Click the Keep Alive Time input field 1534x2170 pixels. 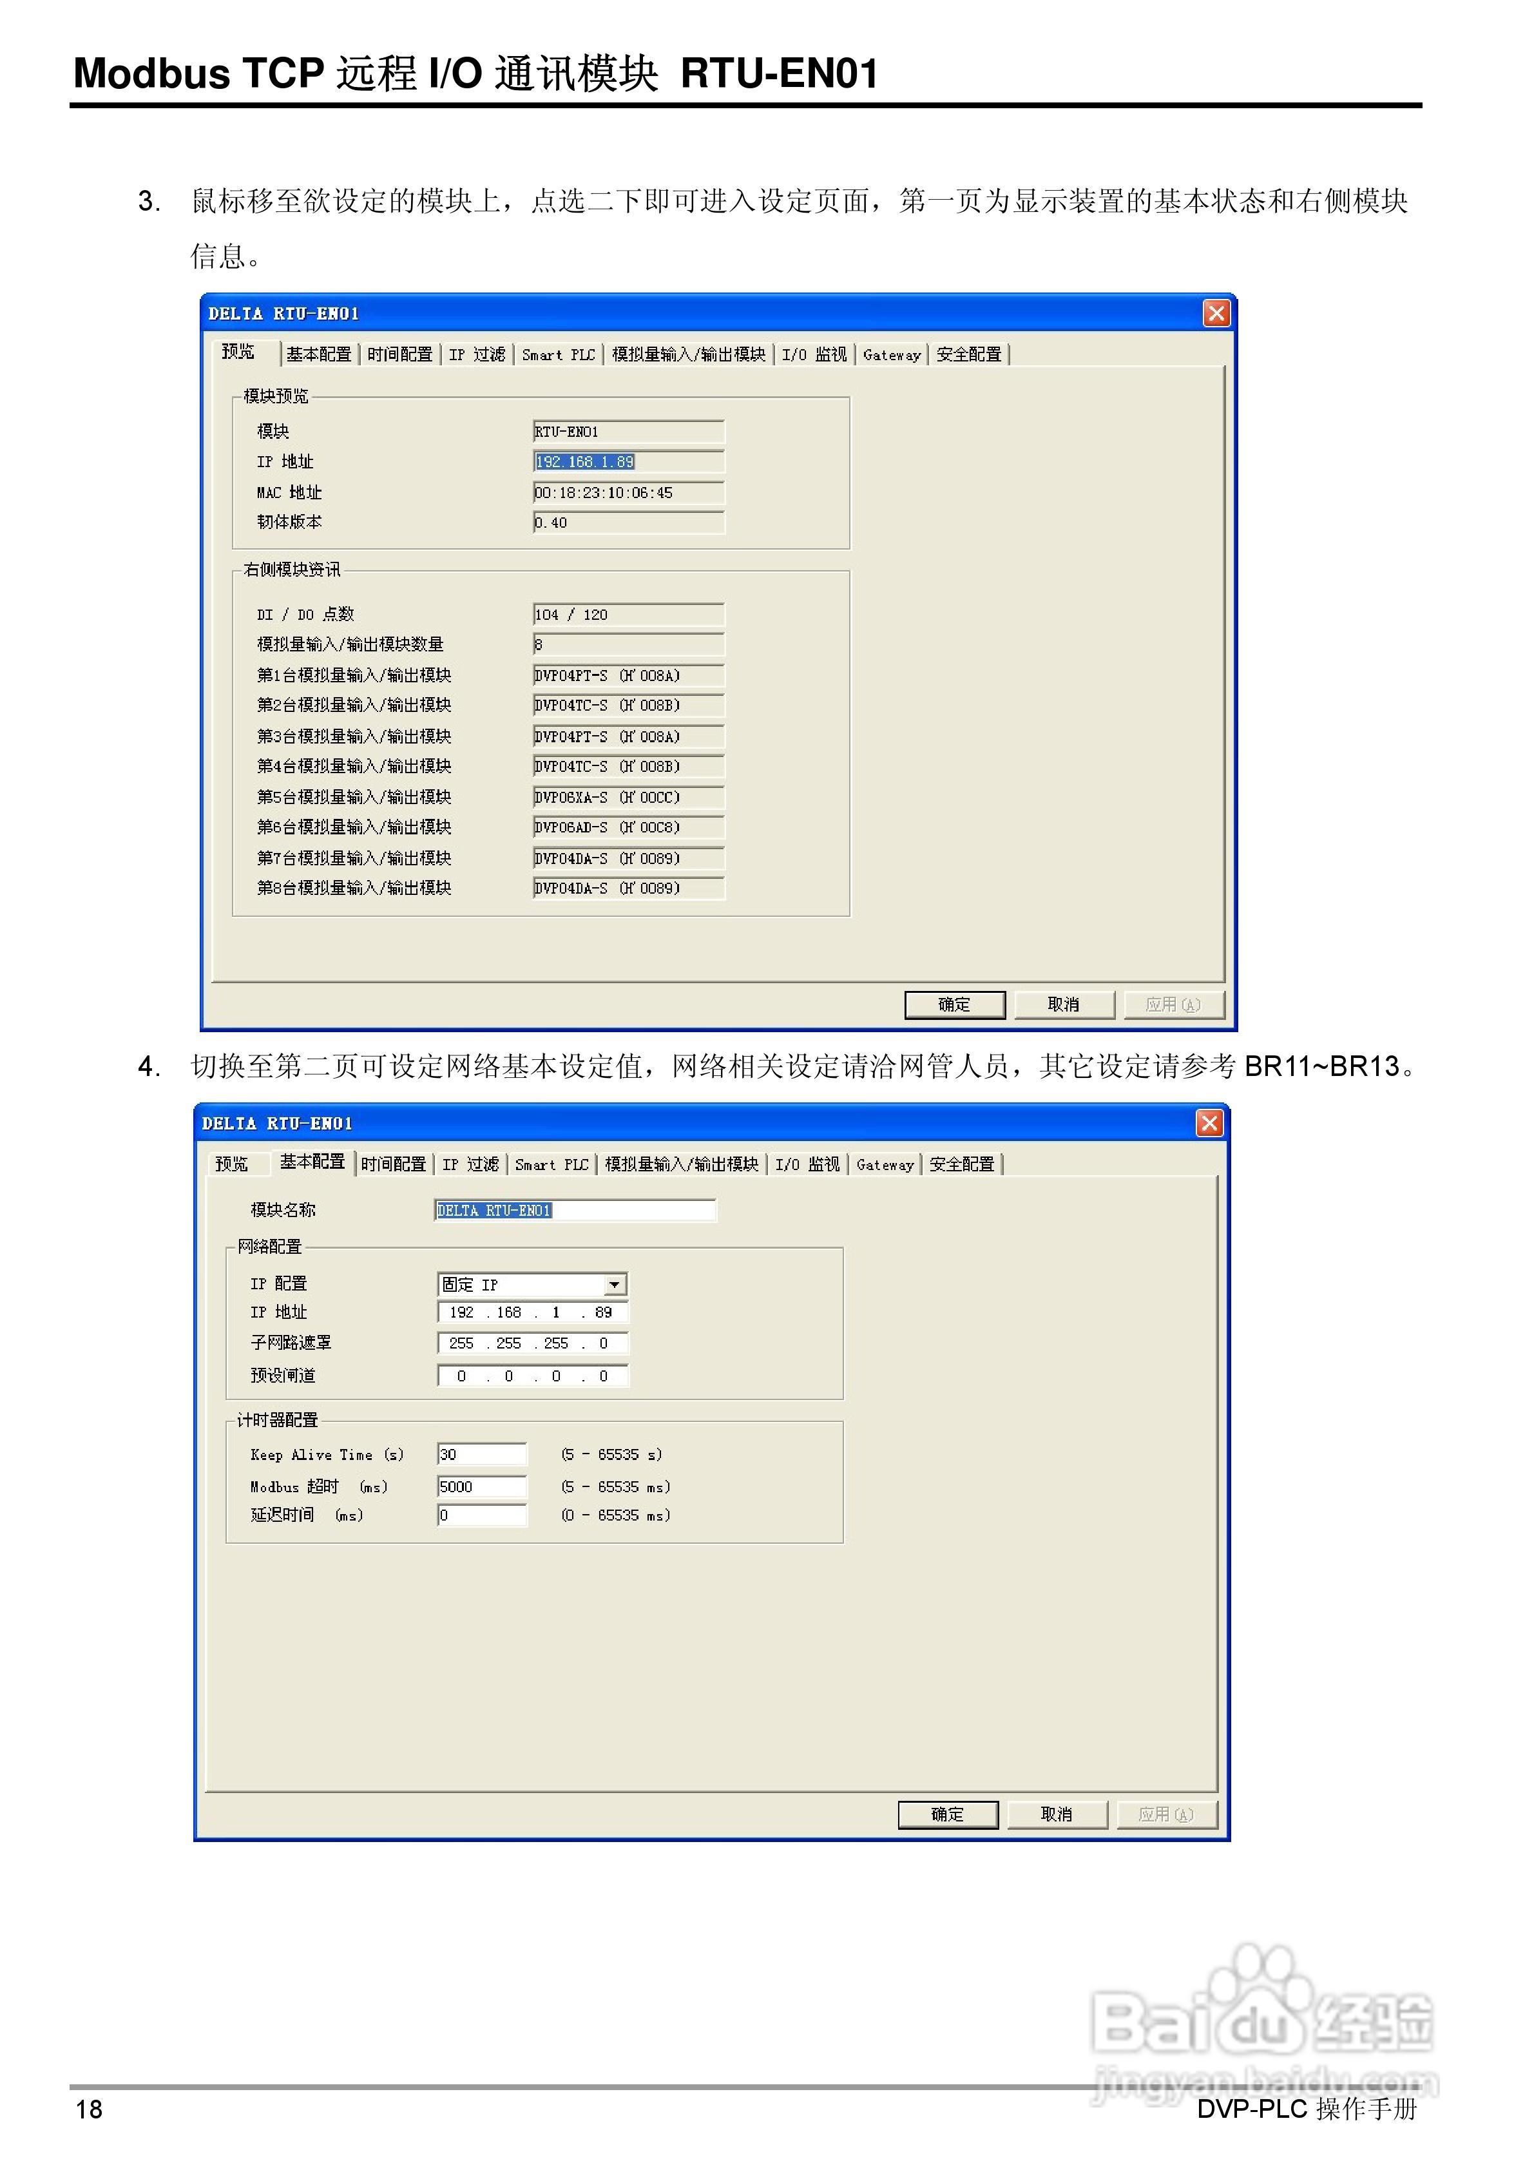[481, 1455]
